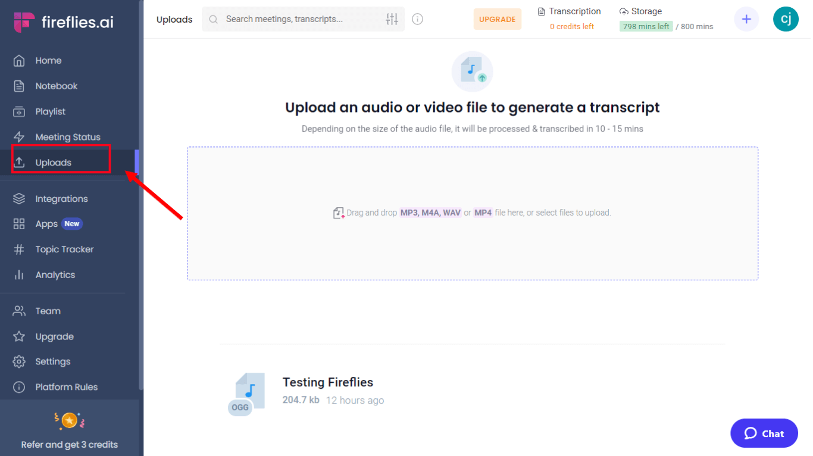The image size is (813, 456).
Task: Click the small file icon in dropzone
Action: [x=339, y=213]
